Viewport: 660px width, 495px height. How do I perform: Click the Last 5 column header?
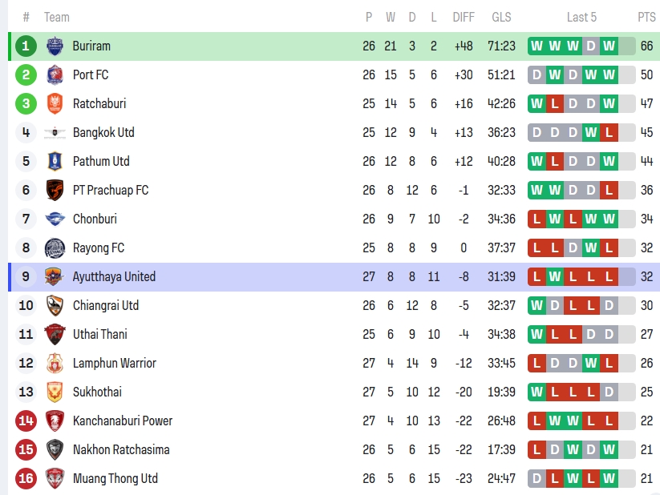(x=581, y=17)
